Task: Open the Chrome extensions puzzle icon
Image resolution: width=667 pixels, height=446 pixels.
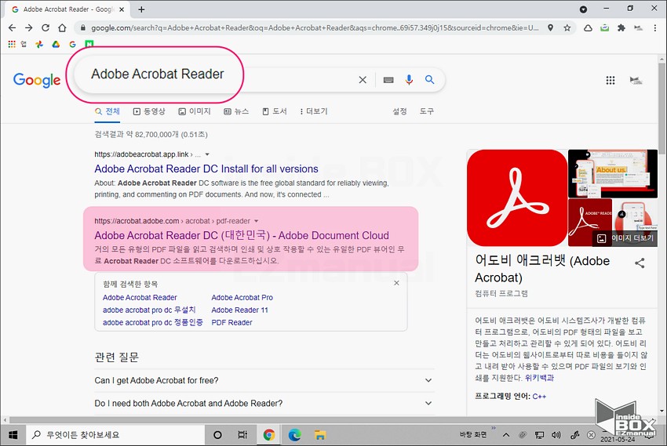Action: (x=621, y=28)
